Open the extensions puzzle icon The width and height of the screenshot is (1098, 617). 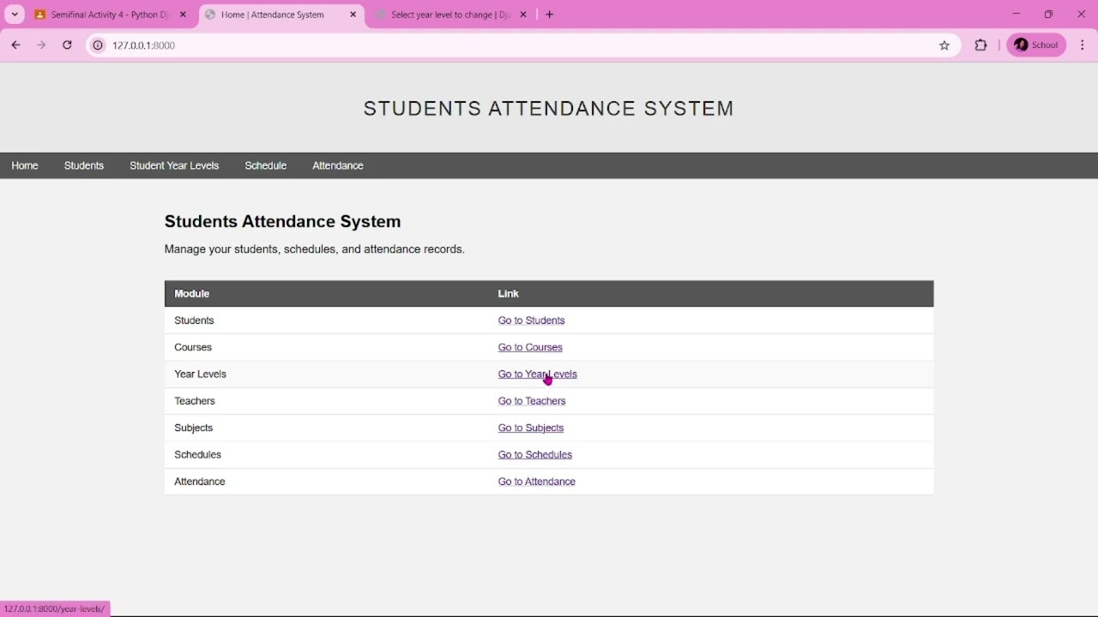981,45
